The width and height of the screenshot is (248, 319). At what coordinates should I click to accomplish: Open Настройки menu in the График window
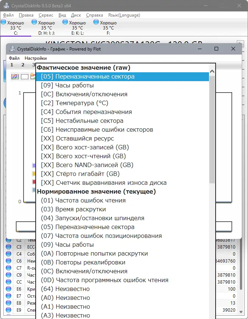[36, 58]
